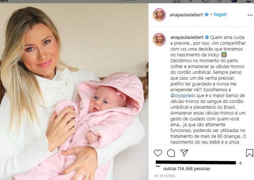The image size is (254, 180).
Task: Click the header profile avatar picture
Action: click(159, 15)
